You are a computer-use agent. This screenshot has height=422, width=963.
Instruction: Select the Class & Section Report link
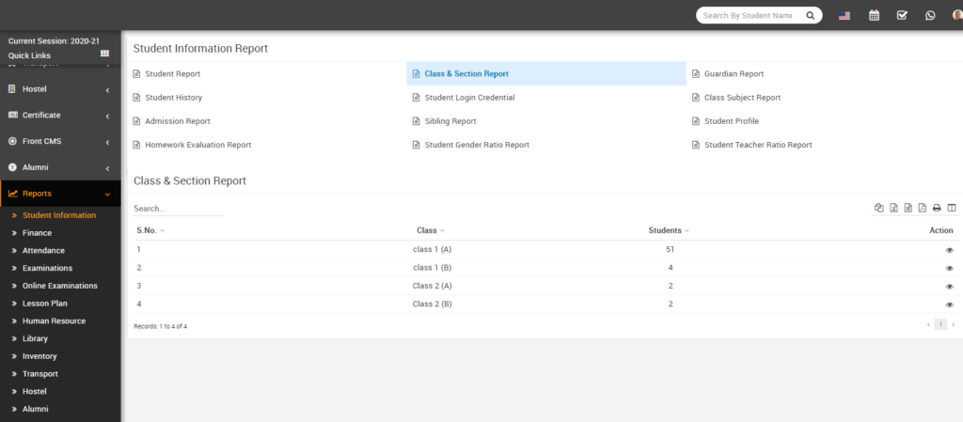[466, 73]
